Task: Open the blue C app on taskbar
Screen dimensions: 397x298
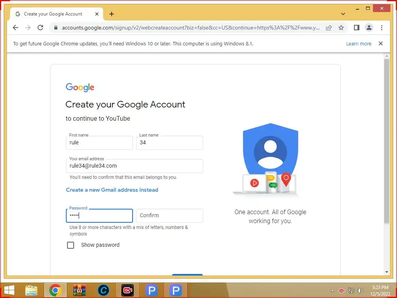Action: (103, 290)
